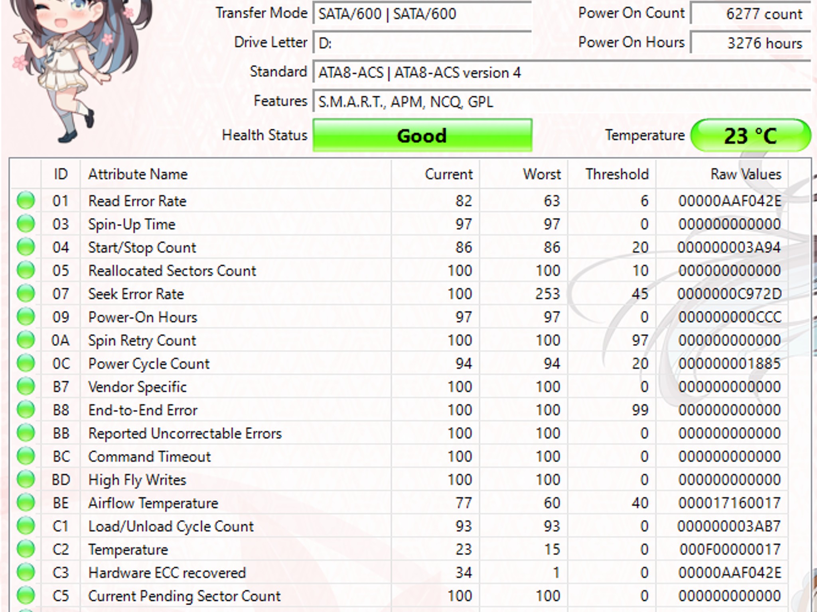
Task: Click the Power On Hours value 3276 hours
Action: click(751, 43)
